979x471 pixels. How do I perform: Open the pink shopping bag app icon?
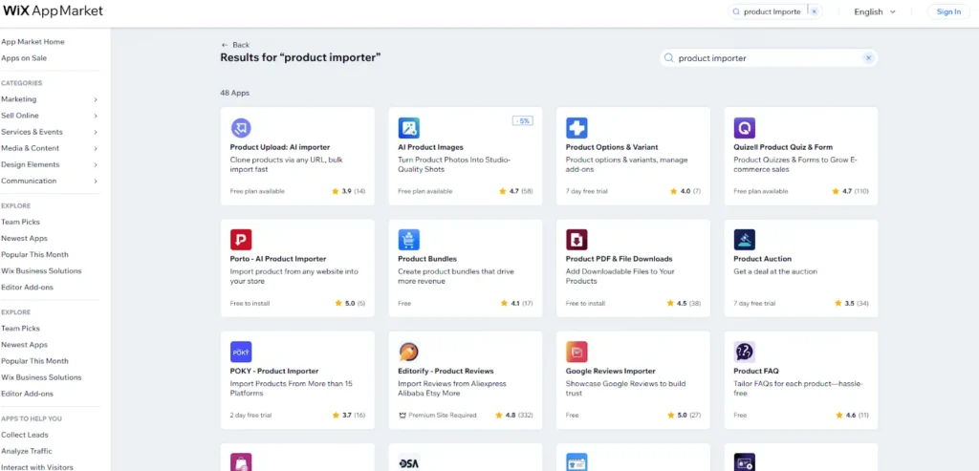tap(241, 462)
